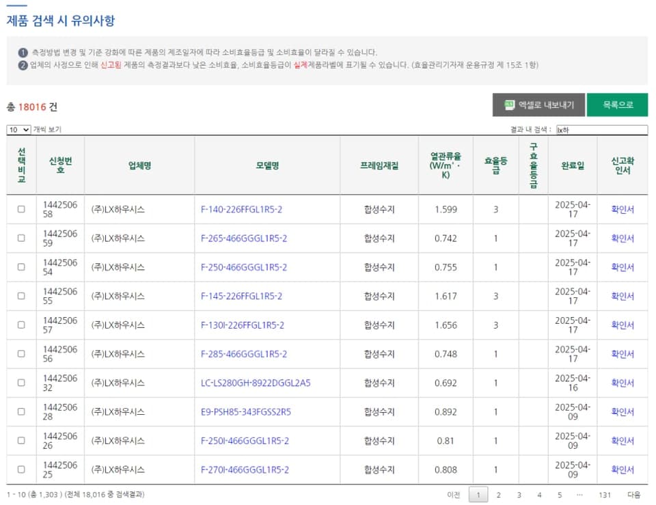Open 확인서 for application 144250658
Viewport: 656px width, 505px height.
point(622,209)
